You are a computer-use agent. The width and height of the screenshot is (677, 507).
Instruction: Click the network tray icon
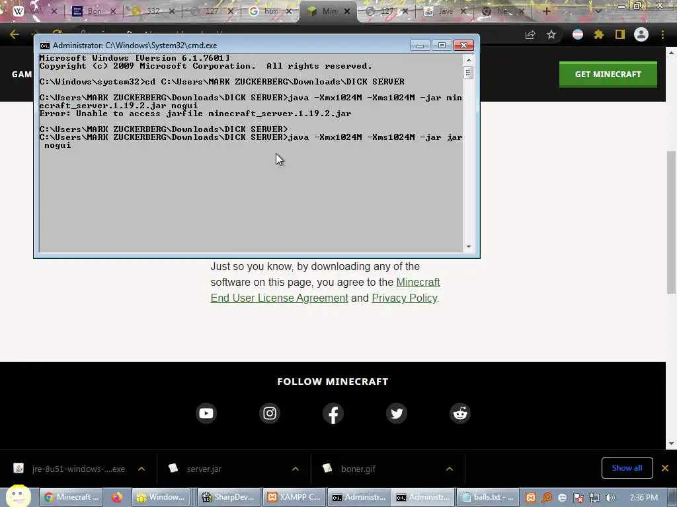click(594, 498)
